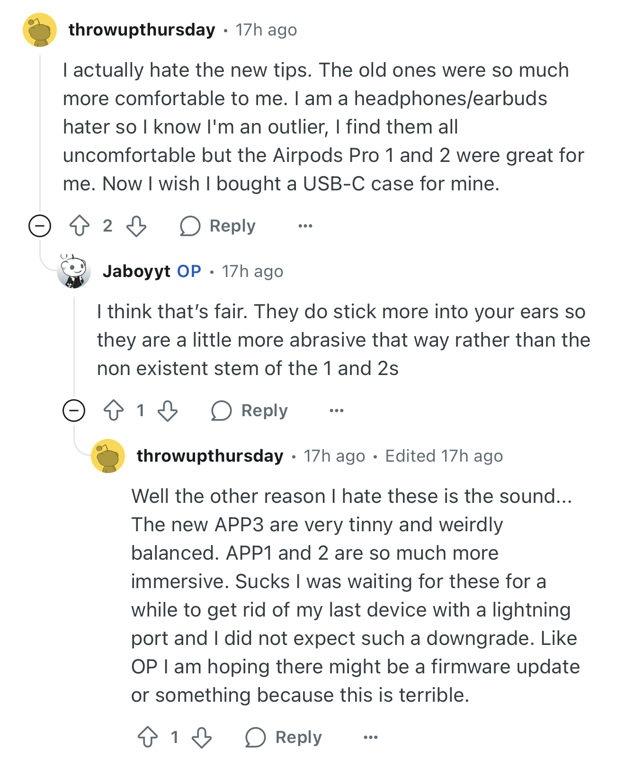
Task: Reply to the APP3 sound comment
Action: (284, 737)
